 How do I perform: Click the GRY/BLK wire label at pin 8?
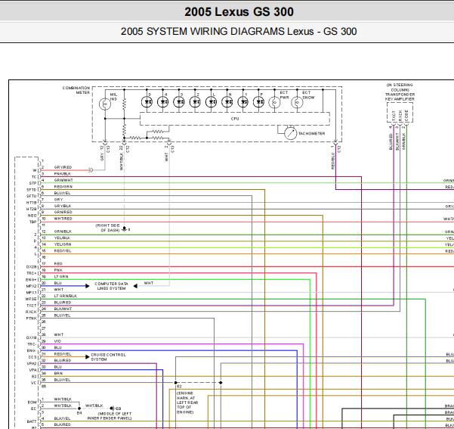pos(63,206)
